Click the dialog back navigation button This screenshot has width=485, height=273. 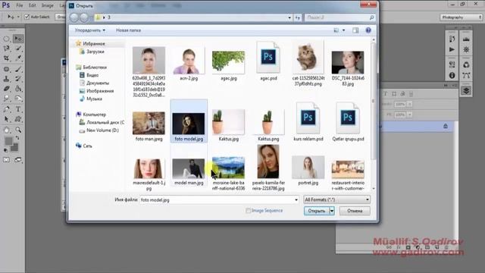tap(74, 17)
